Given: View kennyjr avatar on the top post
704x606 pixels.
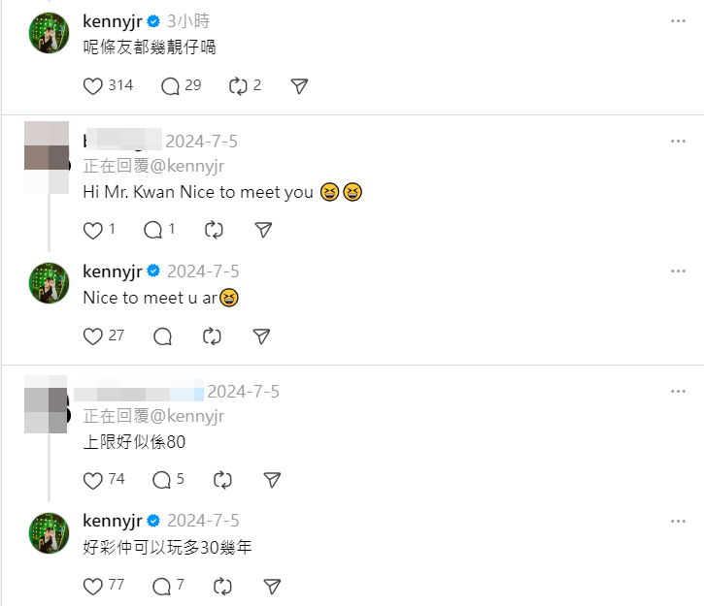Looking at the screenshot, I should click(49, 33).
